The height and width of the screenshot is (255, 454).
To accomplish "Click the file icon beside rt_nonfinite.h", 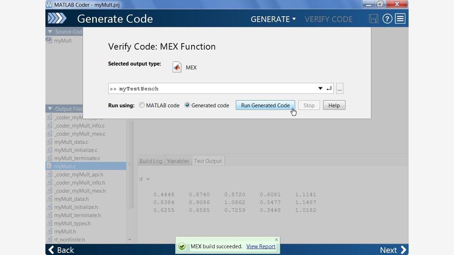I will [x=49, y=240].
